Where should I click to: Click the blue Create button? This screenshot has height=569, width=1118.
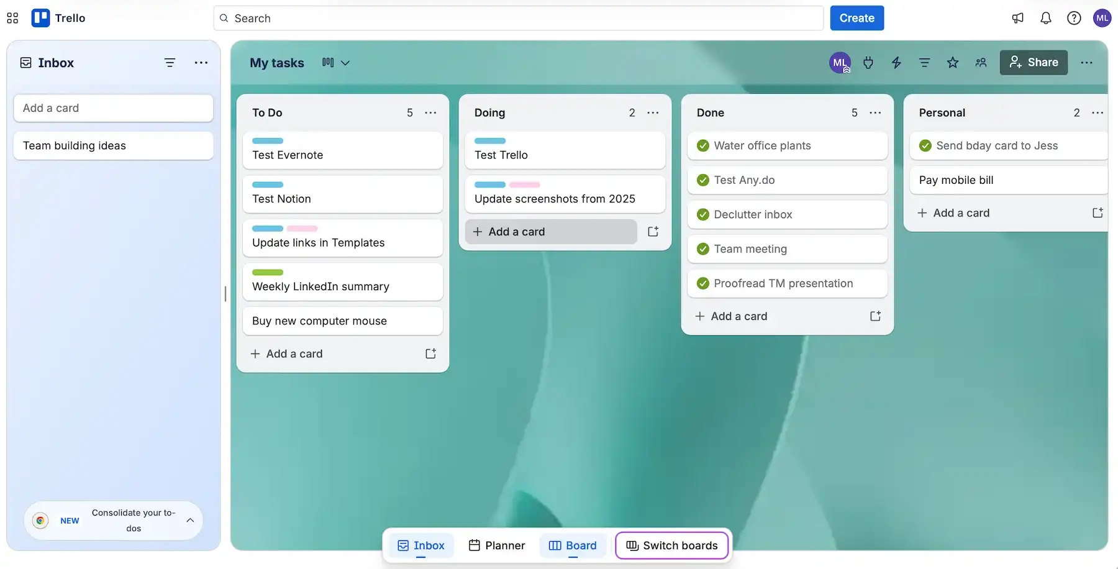(x=857, y=18)
